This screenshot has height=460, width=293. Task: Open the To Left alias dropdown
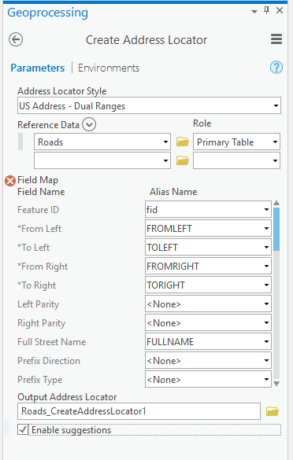coord(208,247)
